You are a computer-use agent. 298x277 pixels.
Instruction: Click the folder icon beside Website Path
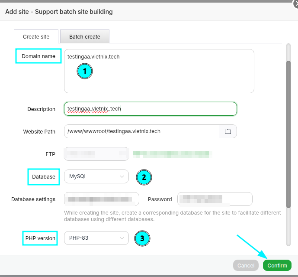(x=228, y=131)
